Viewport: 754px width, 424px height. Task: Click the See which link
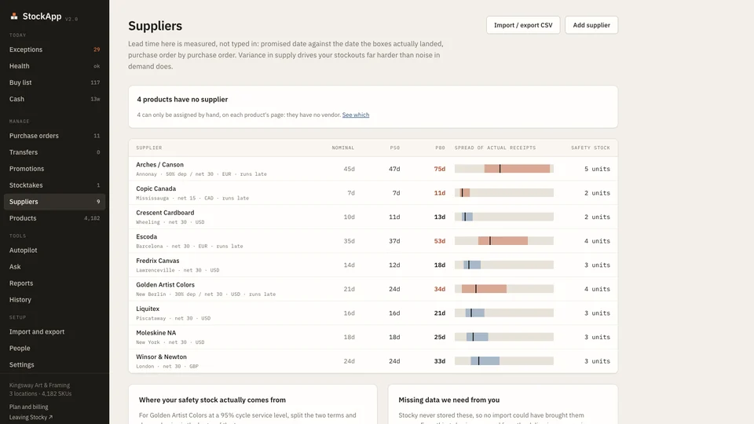355,115
